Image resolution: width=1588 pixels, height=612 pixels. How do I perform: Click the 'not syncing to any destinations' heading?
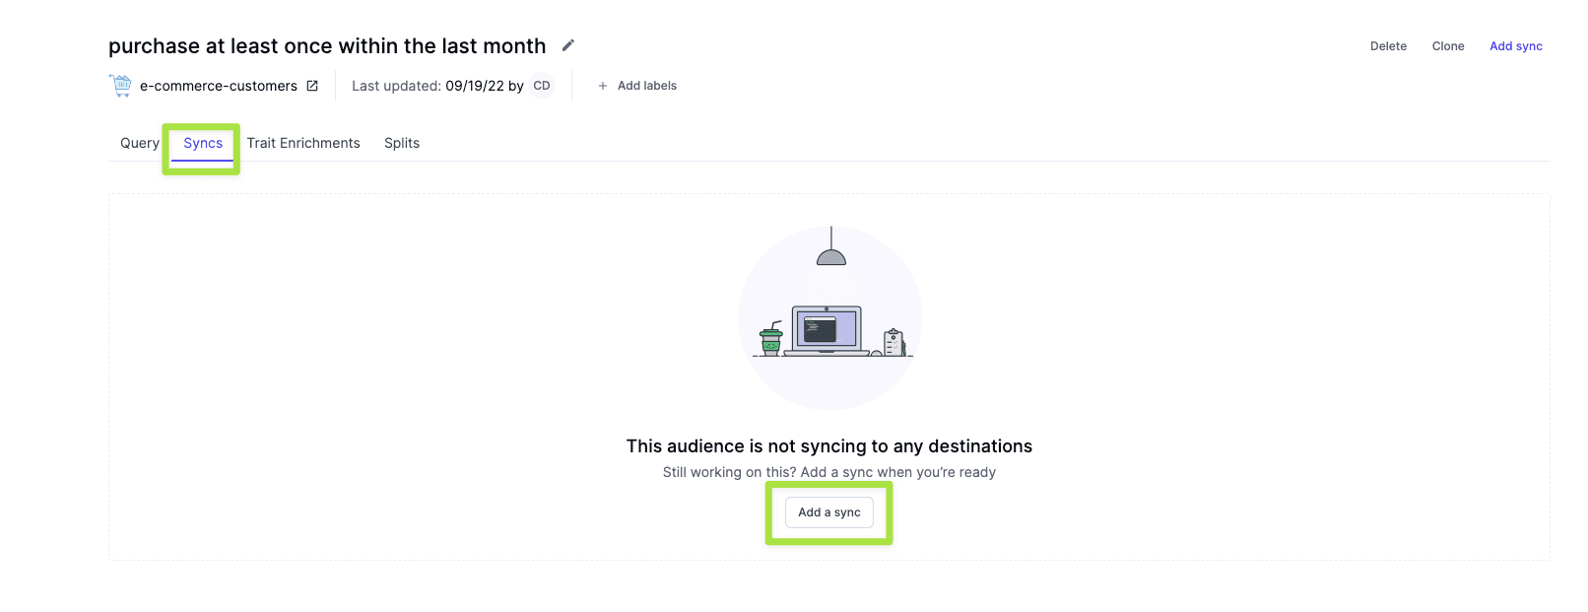(x=828, y=446)
